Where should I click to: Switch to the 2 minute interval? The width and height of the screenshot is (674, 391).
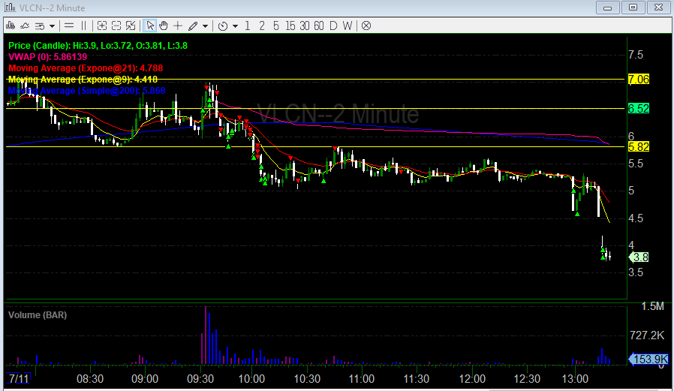point(262,26)
